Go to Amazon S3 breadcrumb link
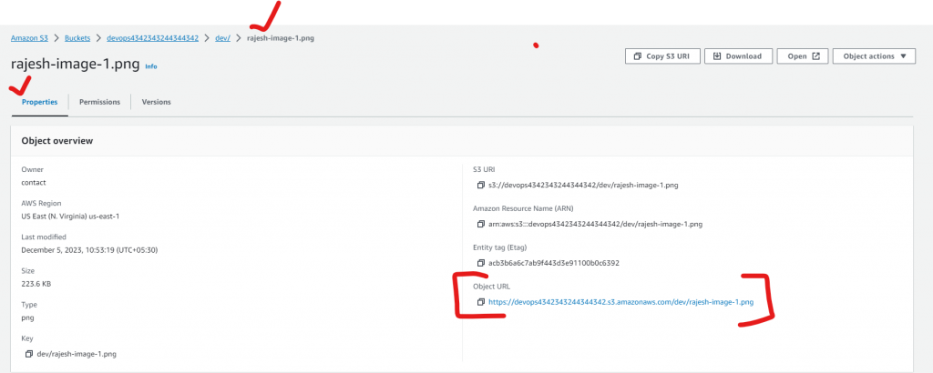933x373 pixels. [29, 37]
